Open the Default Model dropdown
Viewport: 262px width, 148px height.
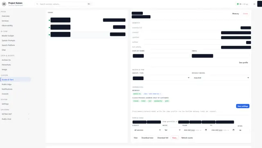pos(221,78)
